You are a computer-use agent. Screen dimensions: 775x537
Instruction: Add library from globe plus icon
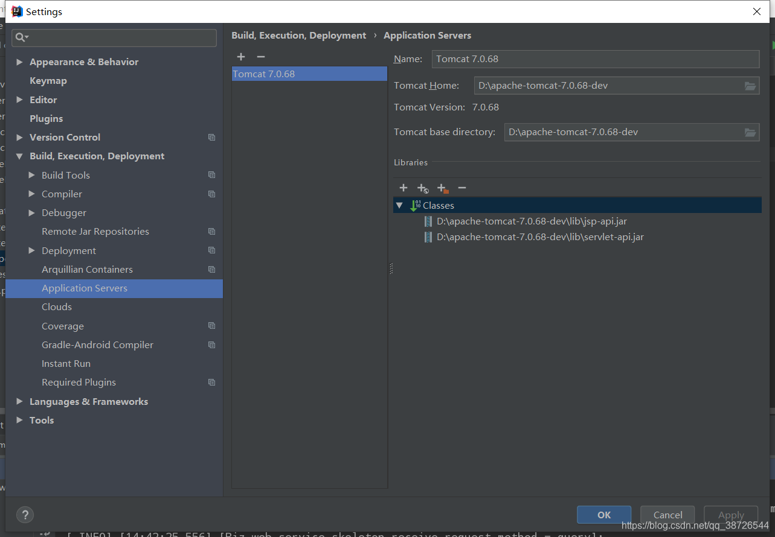pyautogui.click(x=423, y=188)
